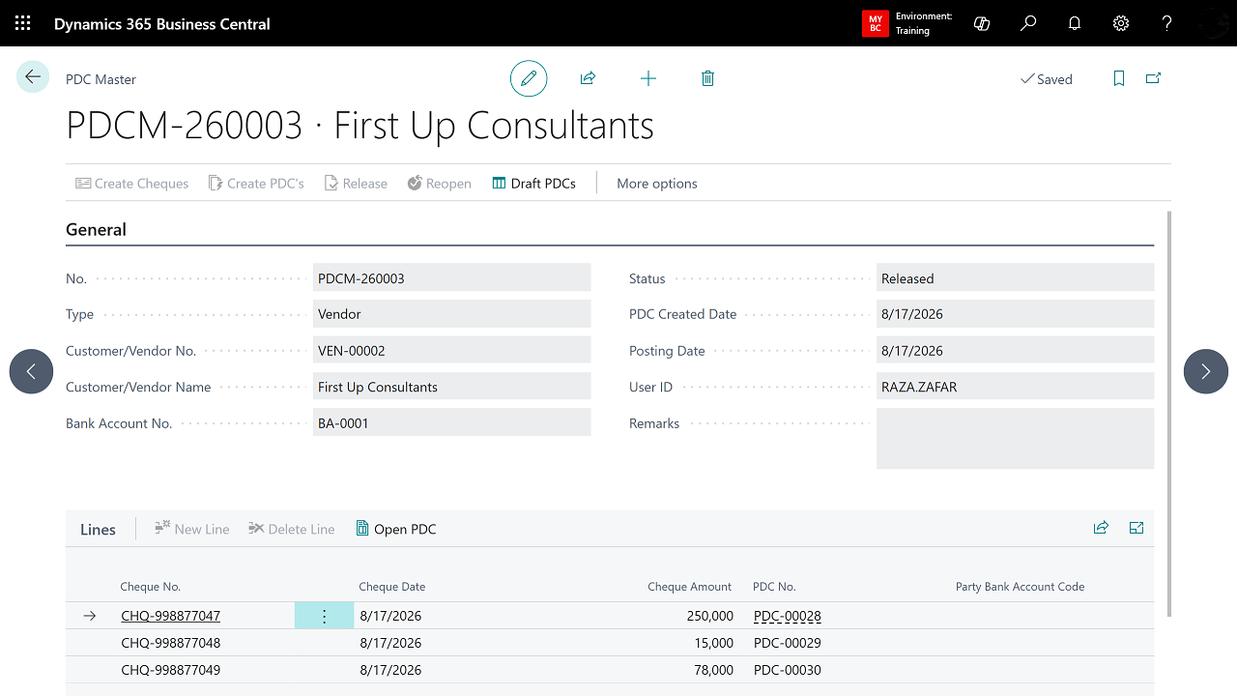This screenshot has height=696, width=1237.
Task: Select cheque CHQ-998877048 cell
Action: pos(170,643)
